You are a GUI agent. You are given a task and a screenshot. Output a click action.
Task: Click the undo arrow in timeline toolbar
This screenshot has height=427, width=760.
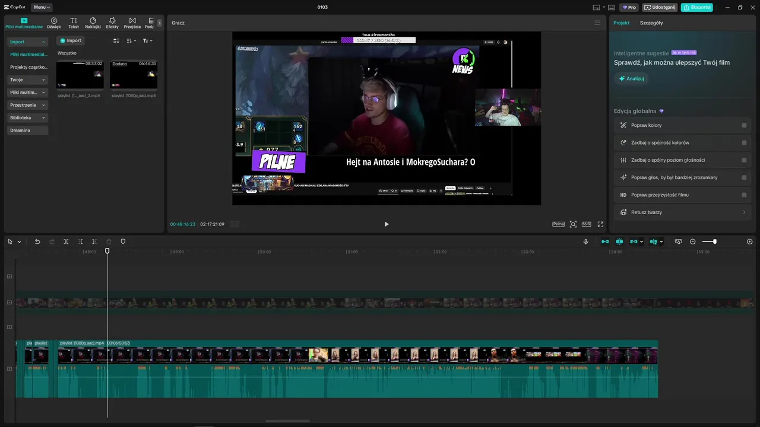[37, 241]
